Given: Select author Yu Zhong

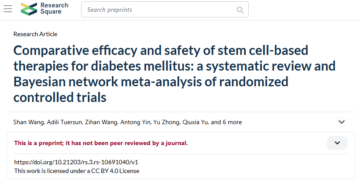Looking at the screenshot, I should (166, 122).
